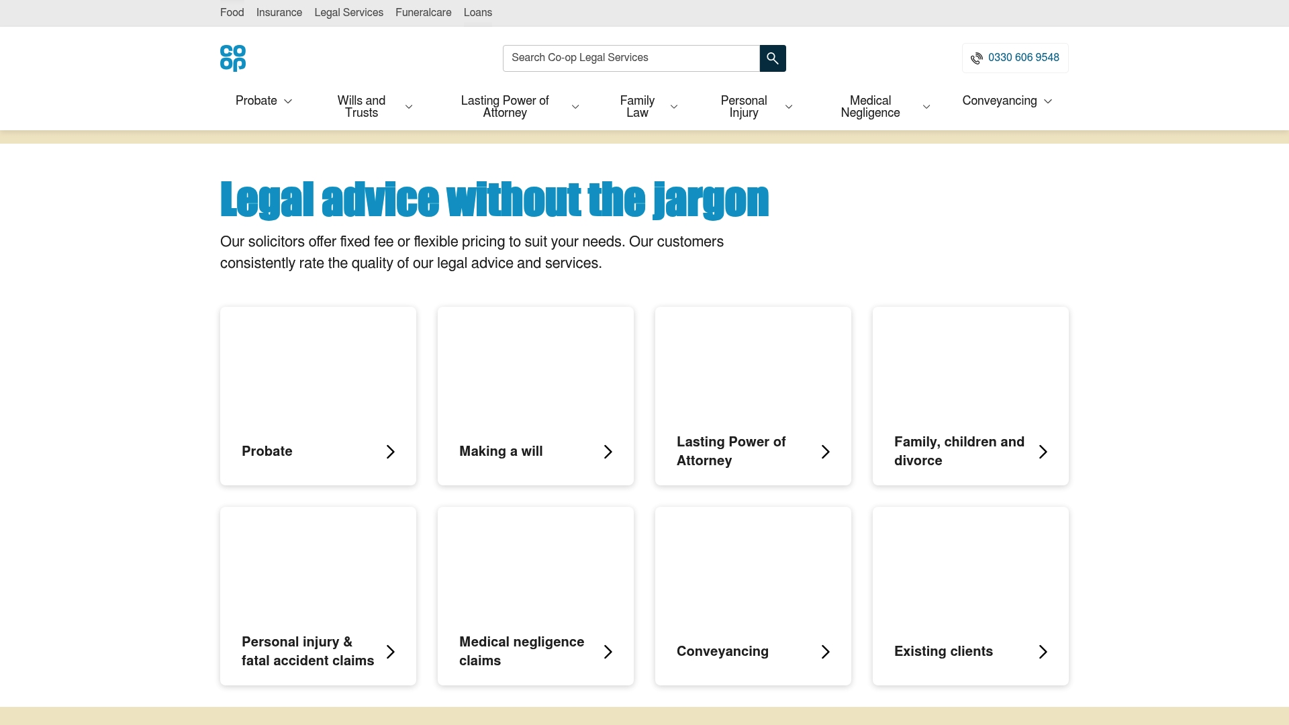Click the search magnifier icon

click(x=772, y=58)
